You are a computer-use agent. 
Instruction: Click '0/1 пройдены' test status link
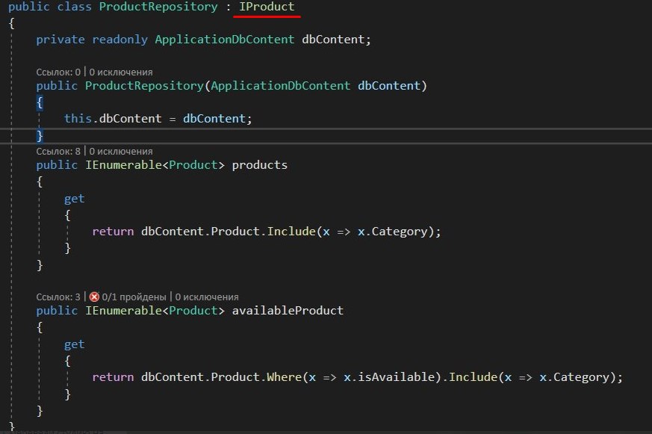click(x=134, y=297)
